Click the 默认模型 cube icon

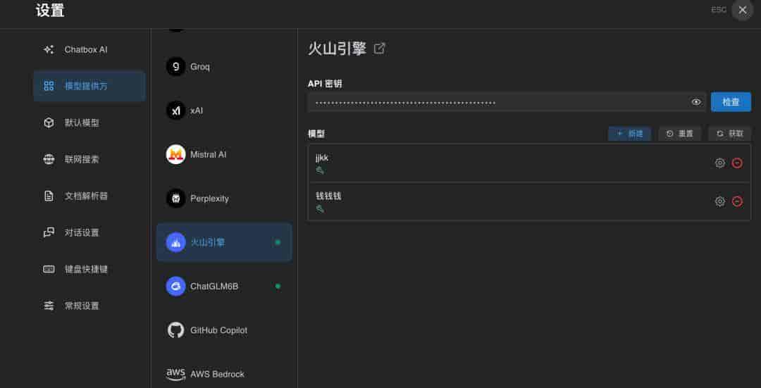click(x=49, y=123)
